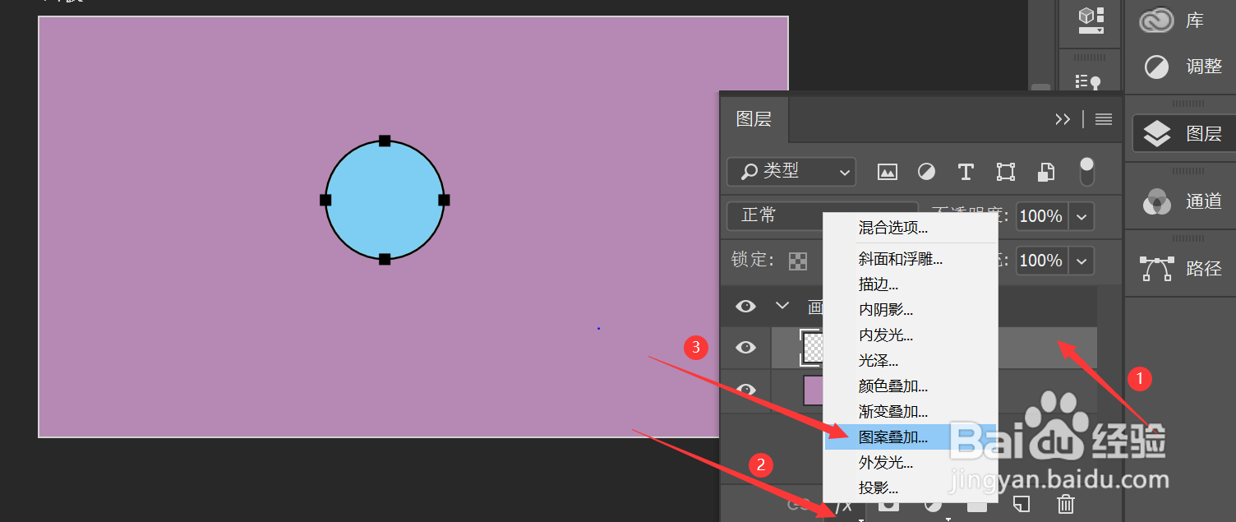Choose 描边... from the menu

tap(879, 284)
